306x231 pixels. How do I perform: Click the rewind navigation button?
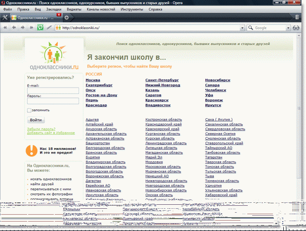pyautogui.click(x=5, y=28)
